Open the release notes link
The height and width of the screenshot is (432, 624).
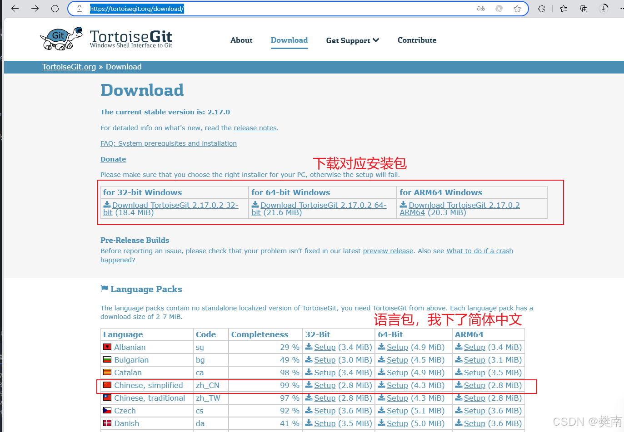255,128
